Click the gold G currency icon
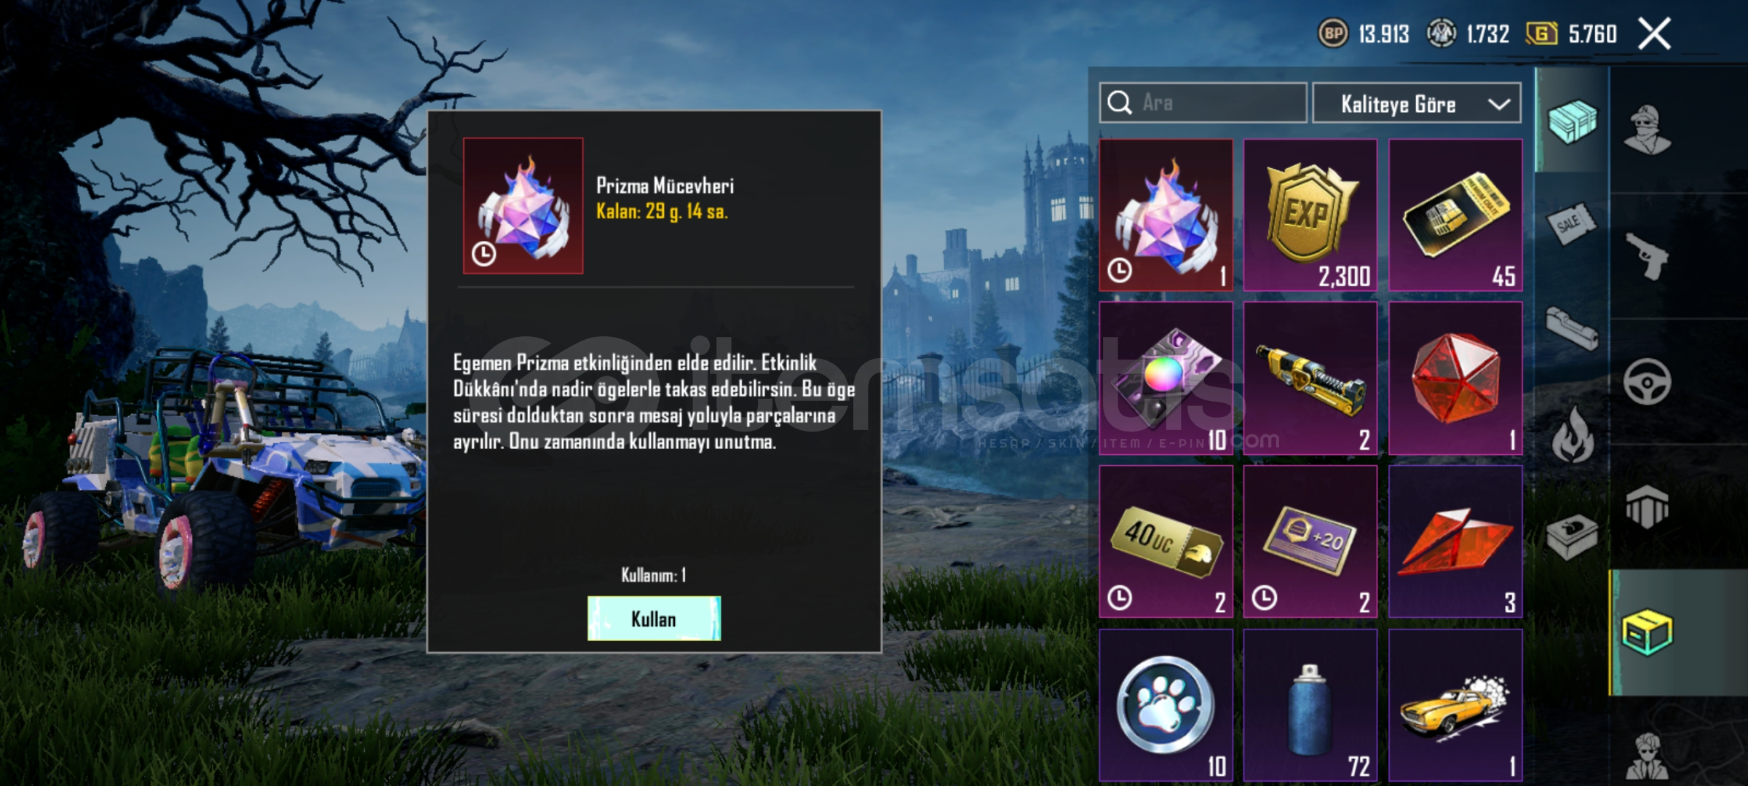1748x786 pixels. click(x=1542, y=33)
